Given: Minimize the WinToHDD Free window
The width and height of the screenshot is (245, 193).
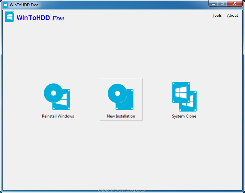Looking at the screenshot, I should pyautogui.click(x=213, y=3).
